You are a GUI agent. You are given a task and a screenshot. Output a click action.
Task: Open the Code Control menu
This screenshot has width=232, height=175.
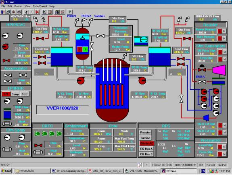(x=40, y=6)
